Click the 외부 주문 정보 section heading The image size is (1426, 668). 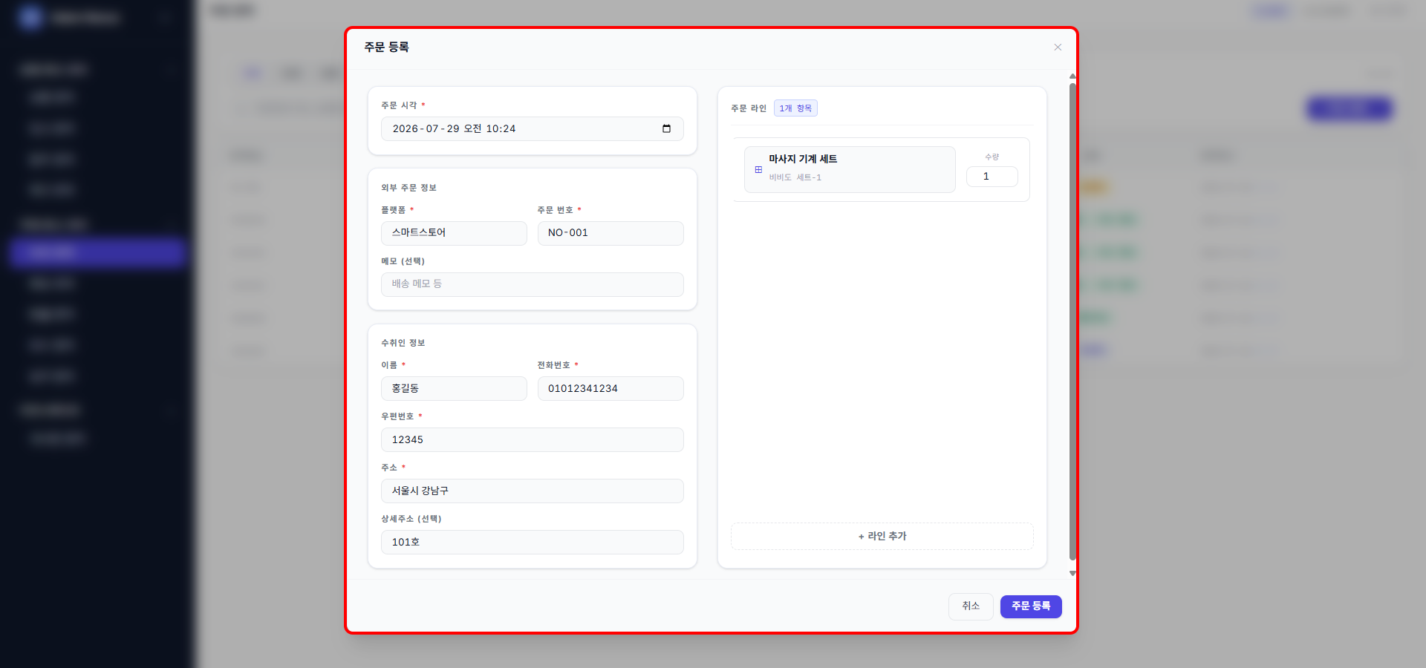click(408, 188)
